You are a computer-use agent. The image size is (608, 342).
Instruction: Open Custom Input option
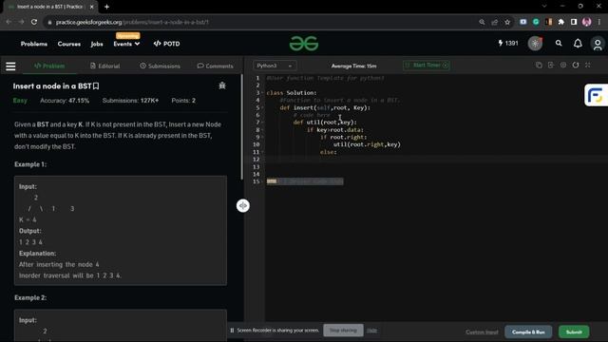[482, 332]
